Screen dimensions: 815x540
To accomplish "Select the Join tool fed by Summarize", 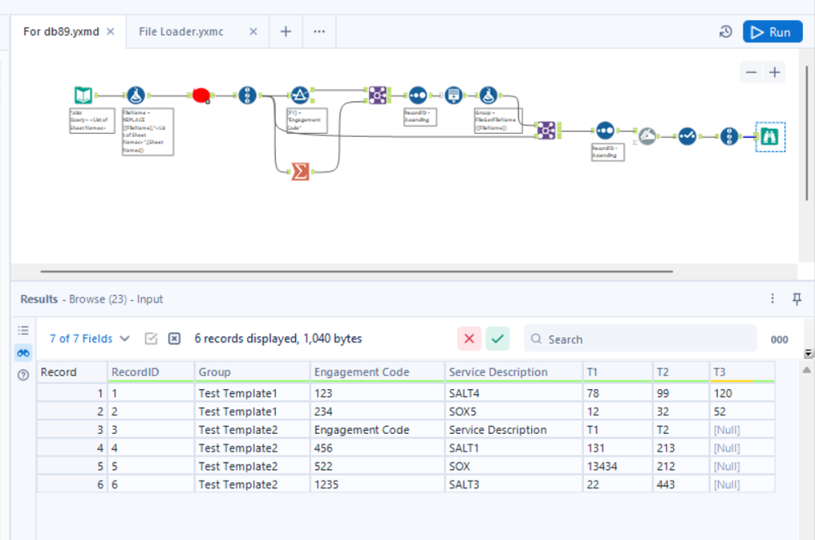I will 378,95.
